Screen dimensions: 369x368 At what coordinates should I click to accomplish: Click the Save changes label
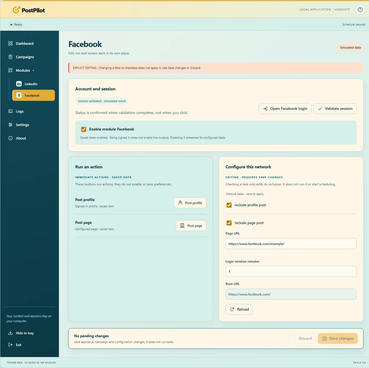[342, 338]
